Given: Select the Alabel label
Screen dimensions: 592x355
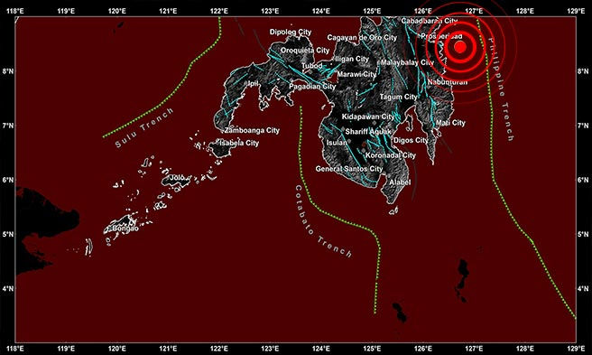Looking at the screenshot, I should pos(400,182).
